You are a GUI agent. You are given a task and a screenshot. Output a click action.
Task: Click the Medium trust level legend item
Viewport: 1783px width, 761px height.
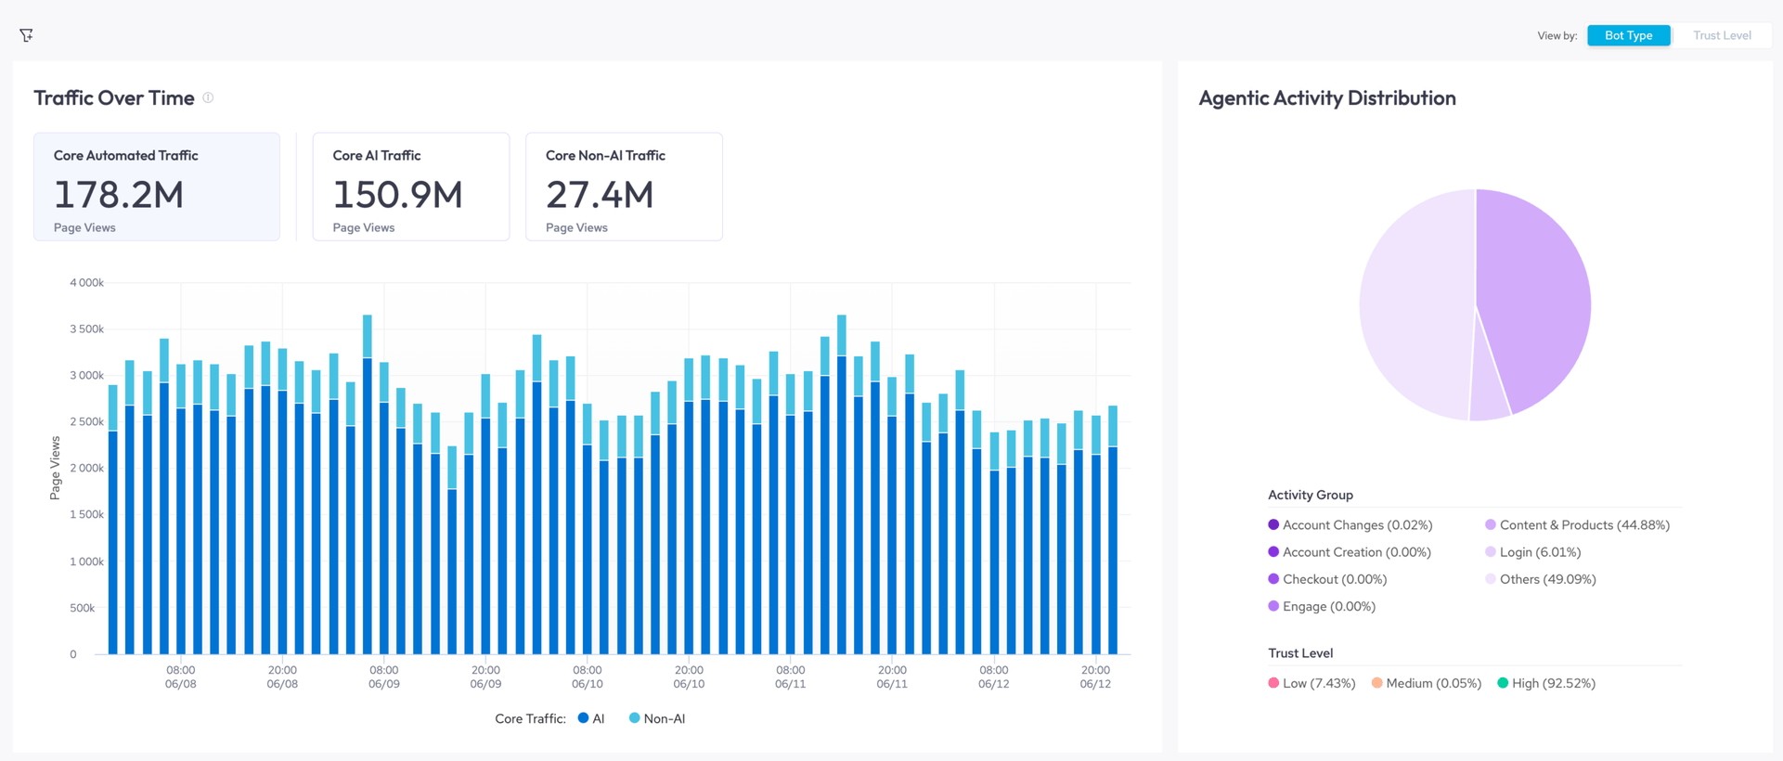tap(1427, 683)
